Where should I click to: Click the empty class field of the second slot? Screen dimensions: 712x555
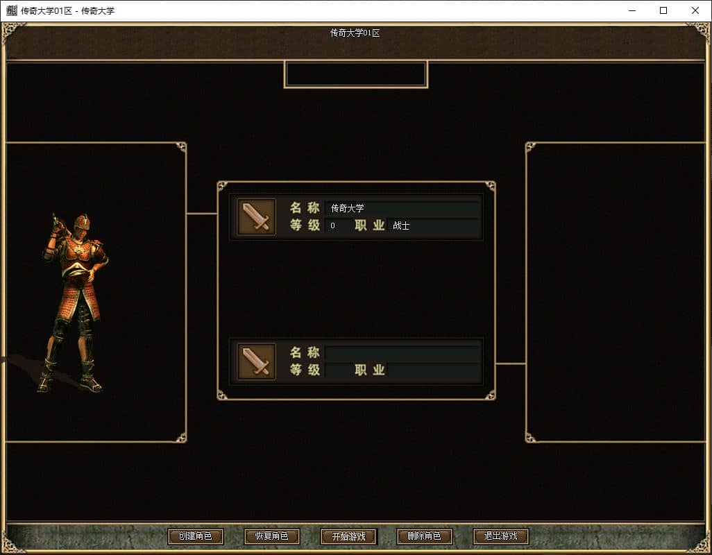(x=434, y=370)
